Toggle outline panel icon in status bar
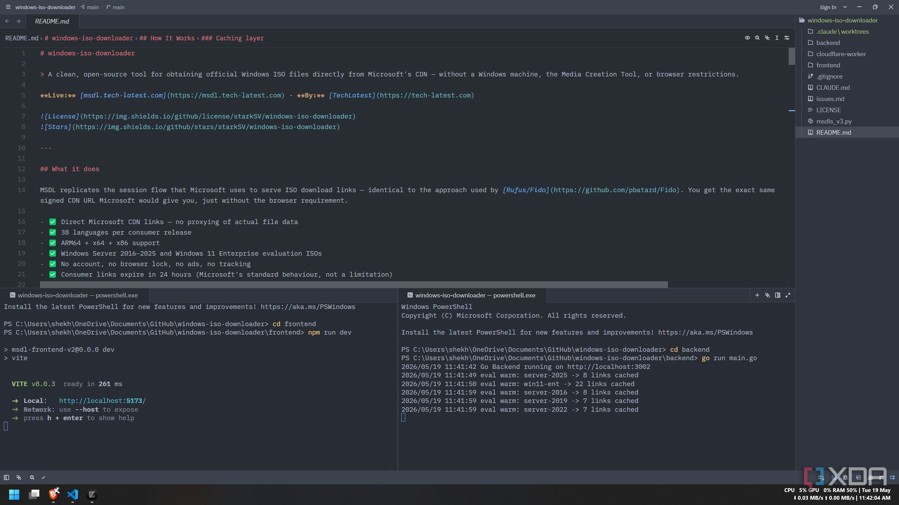The width and height of the screenshot is (899, 505). tap(859, 477)
